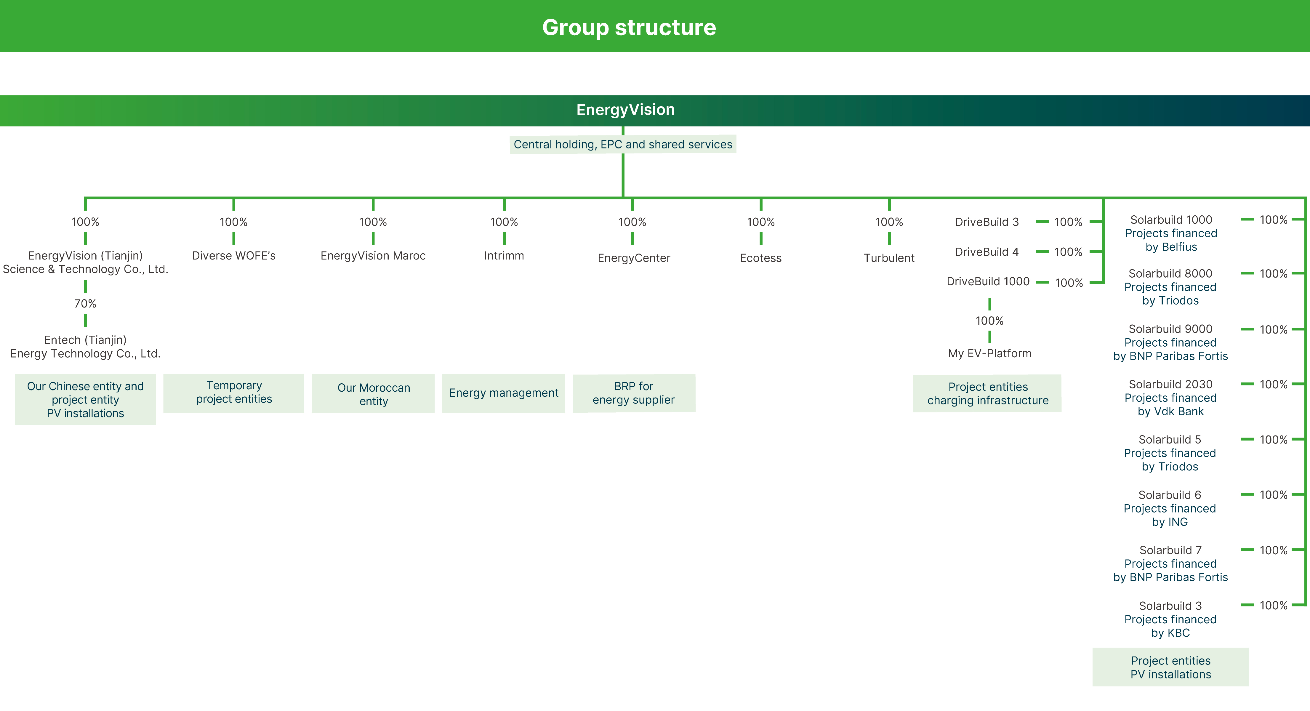Select the Ecotess entity

pos(760,258)
